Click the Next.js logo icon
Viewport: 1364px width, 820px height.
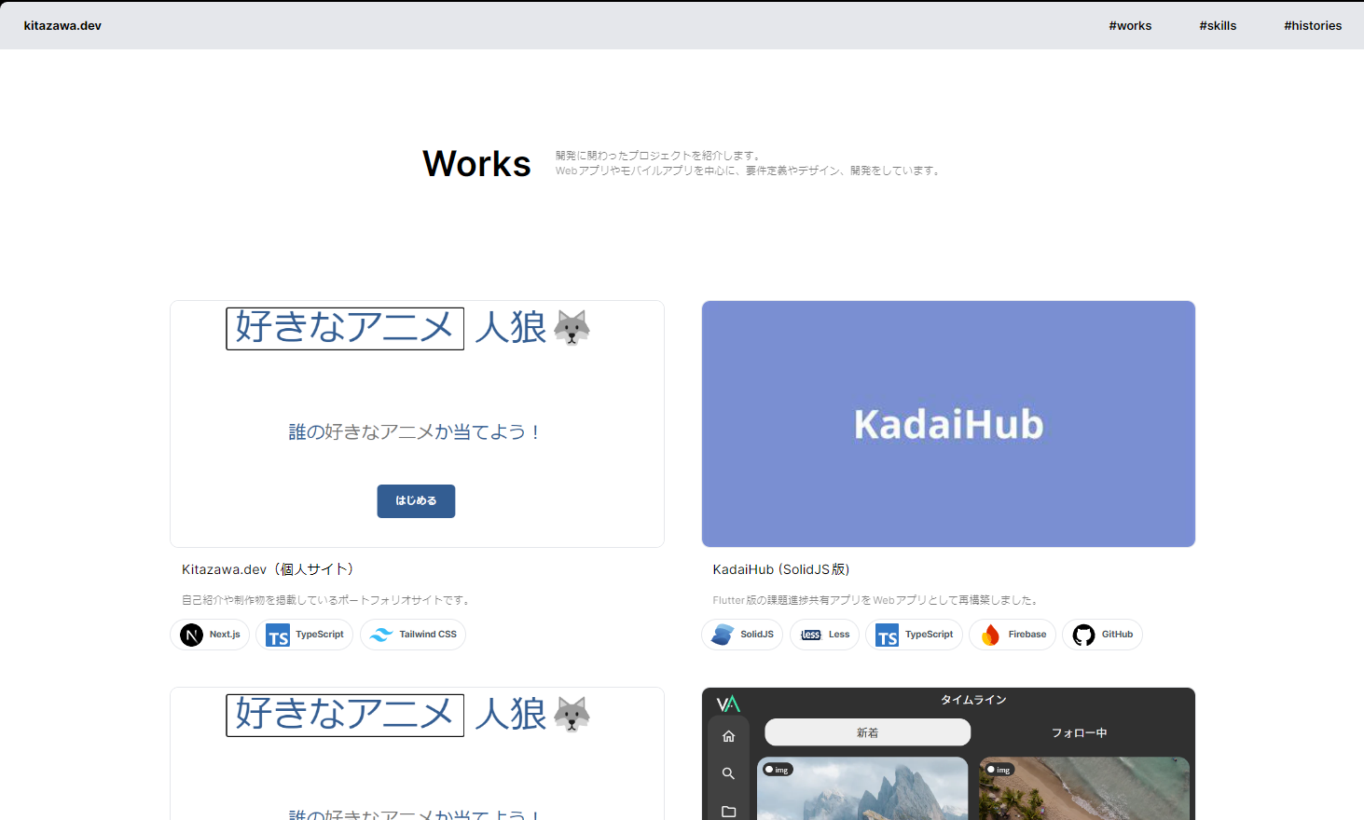[191, 635]
